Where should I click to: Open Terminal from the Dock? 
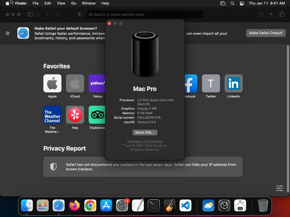(x=154, y=205)
